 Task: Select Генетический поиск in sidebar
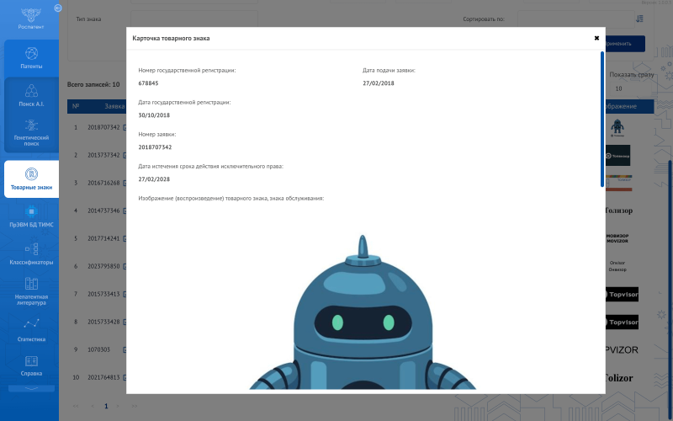pyautogui.click(x=31, y=132)
